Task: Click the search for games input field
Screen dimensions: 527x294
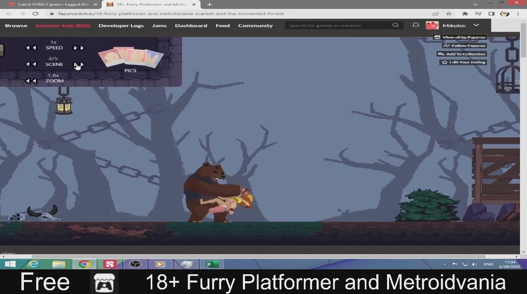Action: tap(338, 25)
